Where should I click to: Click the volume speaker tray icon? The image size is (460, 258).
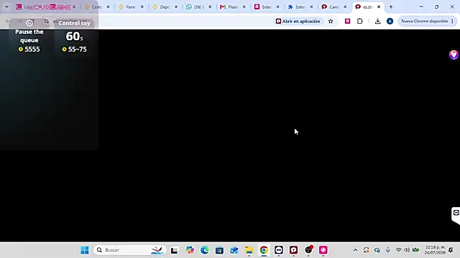point(407,250)
